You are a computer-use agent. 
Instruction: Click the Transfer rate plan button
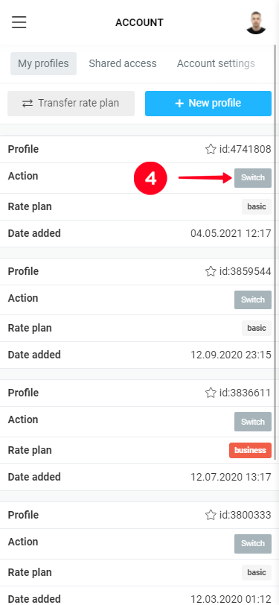pyautogui.click(x=71, y=104)
